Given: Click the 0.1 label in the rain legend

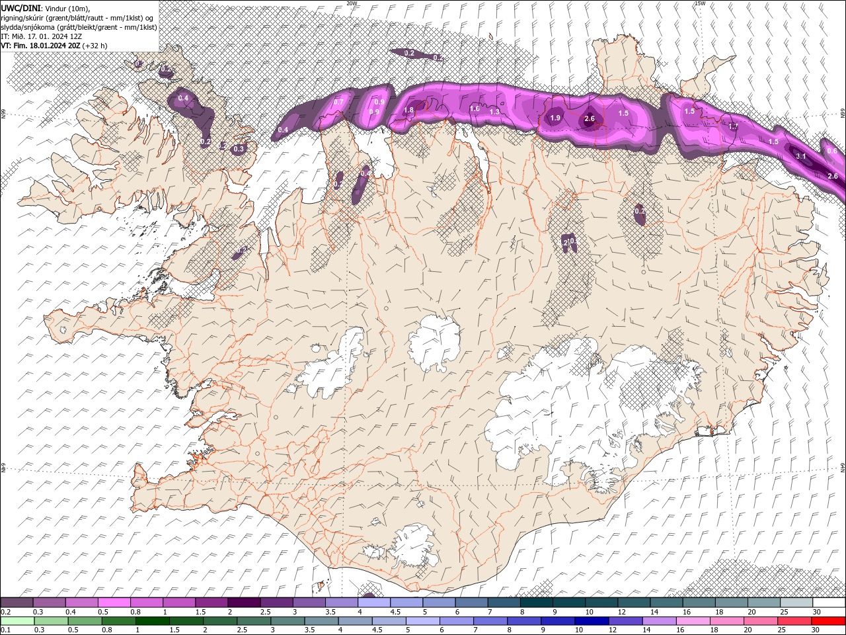Looking at the screenshot, I should point(4,630).
